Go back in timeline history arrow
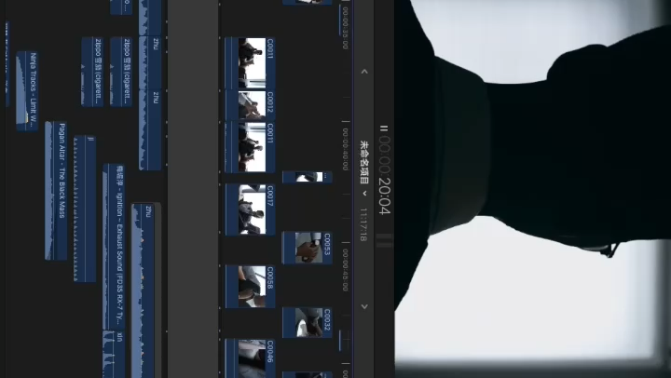 364,72
